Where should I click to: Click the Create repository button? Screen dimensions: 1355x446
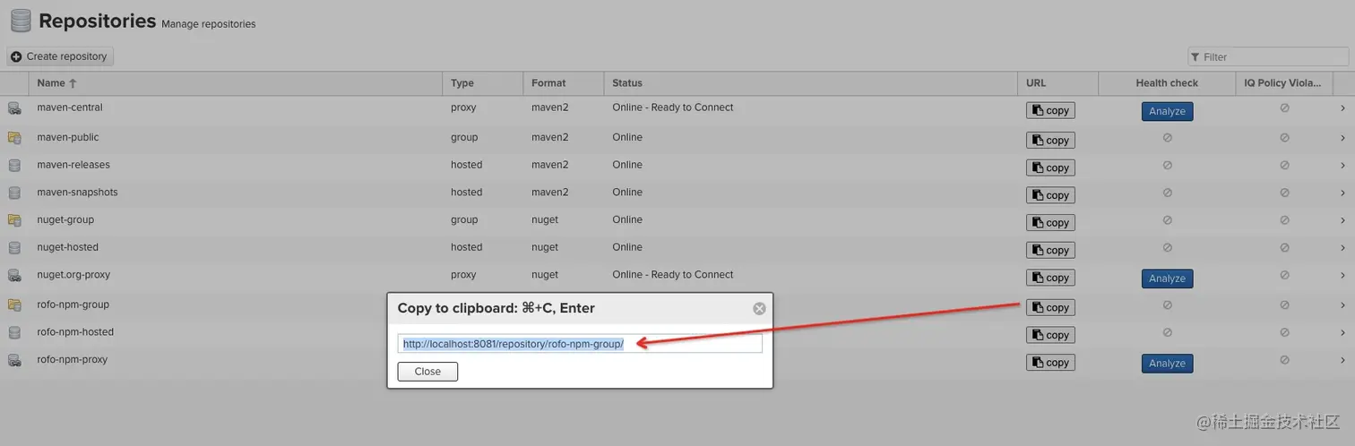point(60,56)
